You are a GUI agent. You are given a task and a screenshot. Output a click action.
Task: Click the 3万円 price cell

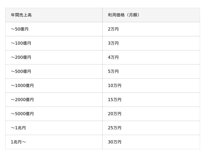151,43
